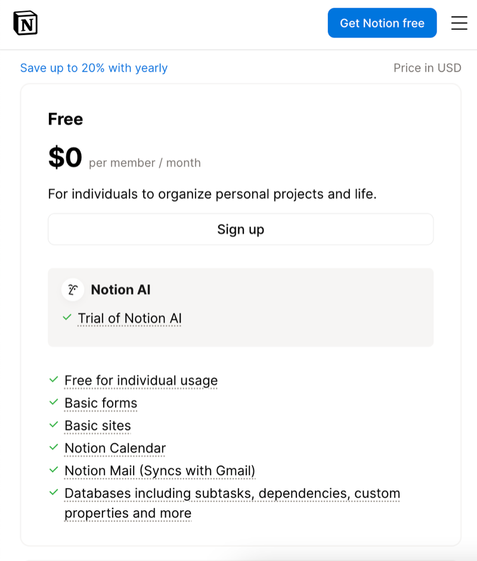This screenshot has width=477, height=561.
Task: Click the Basic sites feature link
Action: pos(97,425)
